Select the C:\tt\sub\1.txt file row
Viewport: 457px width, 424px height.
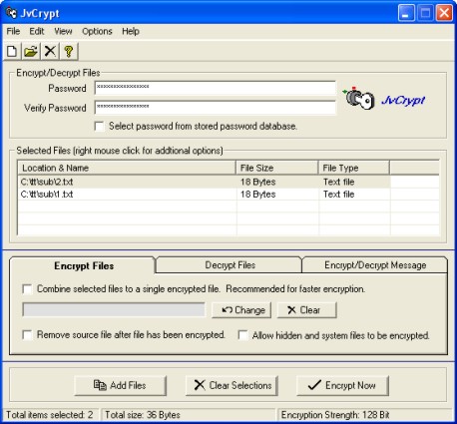click(x=204, y=195)
